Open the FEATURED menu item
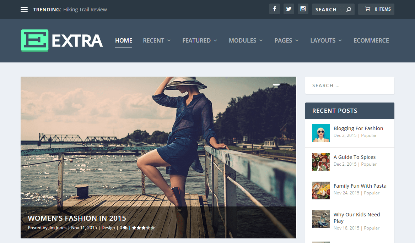Image resolution: width=415 pixels, height=243 pixels. [196, 40]
